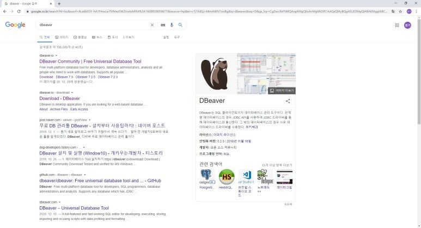
Task: Switch to the Books search tab
Action: (x=113, y=38)
